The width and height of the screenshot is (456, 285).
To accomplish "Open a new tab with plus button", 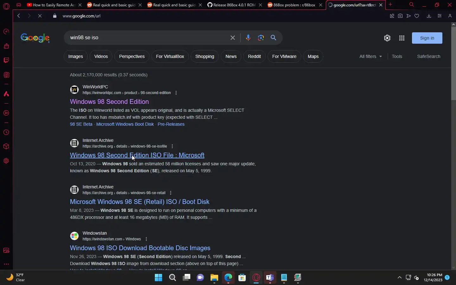I will pyautogui.click(x=390, y=5).
